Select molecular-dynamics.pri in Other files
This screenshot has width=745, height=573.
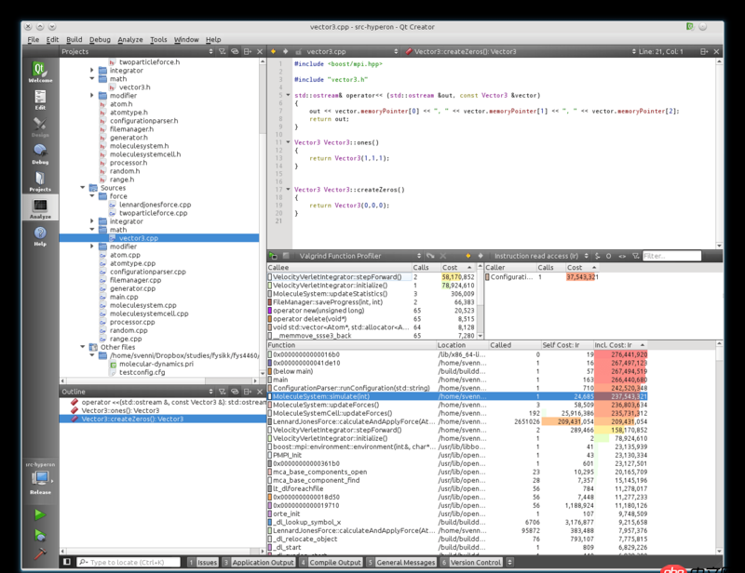pyautogui.click(x=156, y=364)
